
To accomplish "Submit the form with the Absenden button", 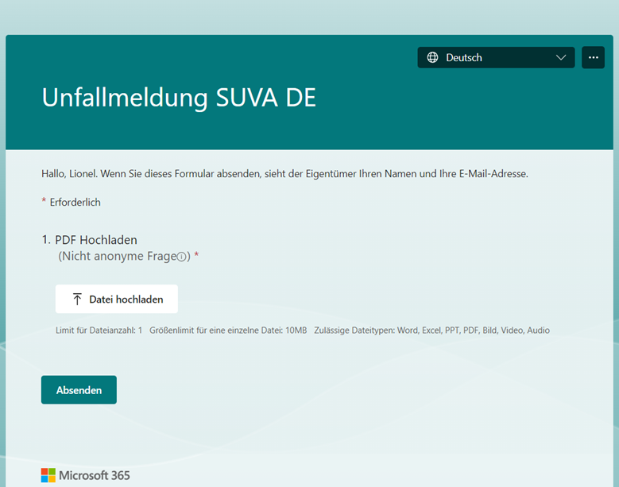I will [79, 390].
